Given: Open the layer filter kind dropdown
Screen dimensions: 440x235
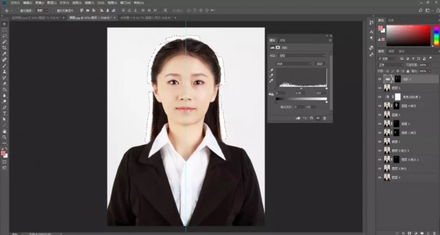Looking at the screenshot, I should (x=387, y=58).
